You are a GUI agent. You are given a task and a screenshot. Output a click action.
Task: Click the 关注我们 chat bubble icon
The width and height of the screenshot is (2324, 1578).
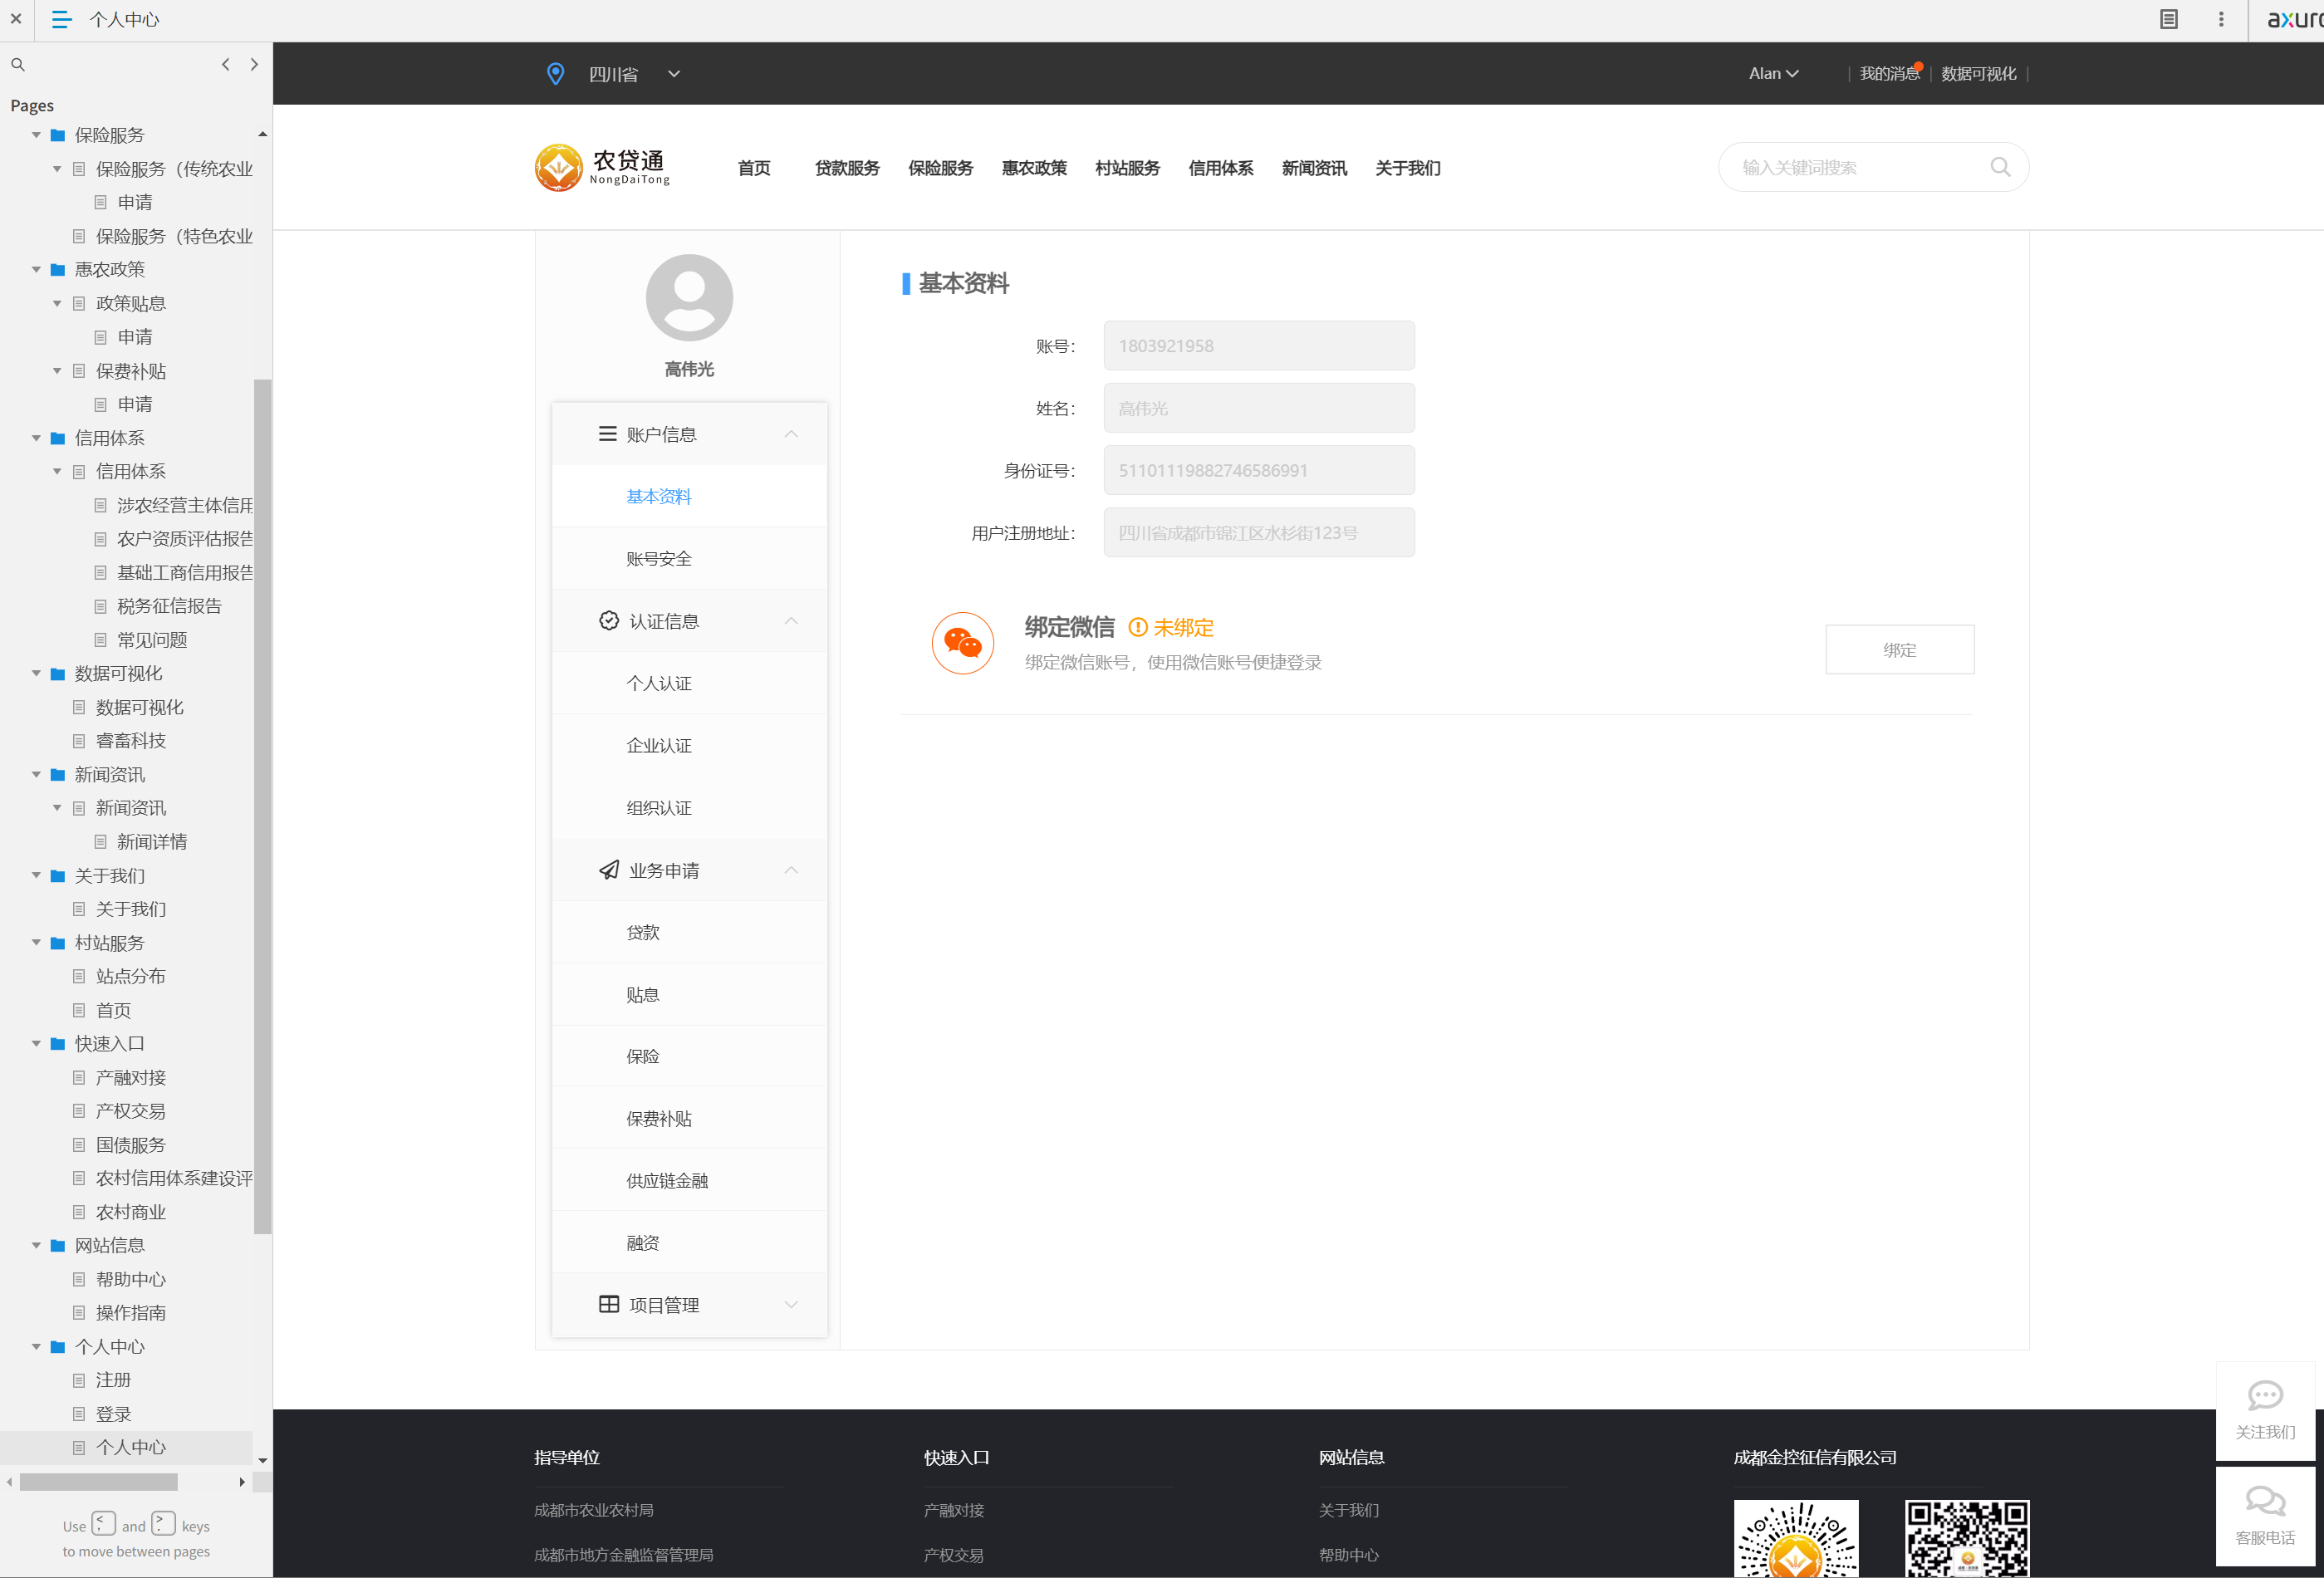click(x=2265, y=1395)
